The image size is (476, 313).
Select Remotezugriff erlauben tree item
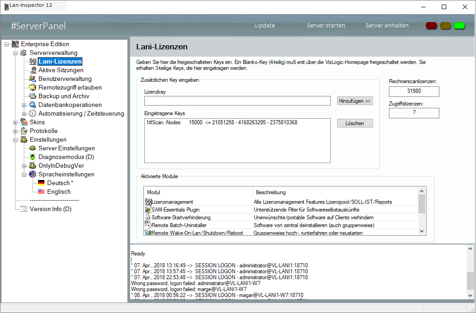pyautogui.click(x=70, y=87)
